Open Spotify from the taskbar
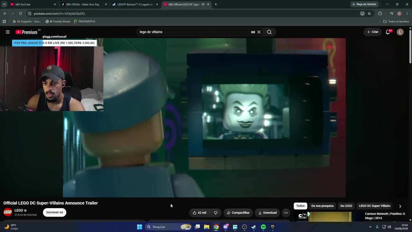The height and width of the screenshot is (232, 412). pos(263,227)
